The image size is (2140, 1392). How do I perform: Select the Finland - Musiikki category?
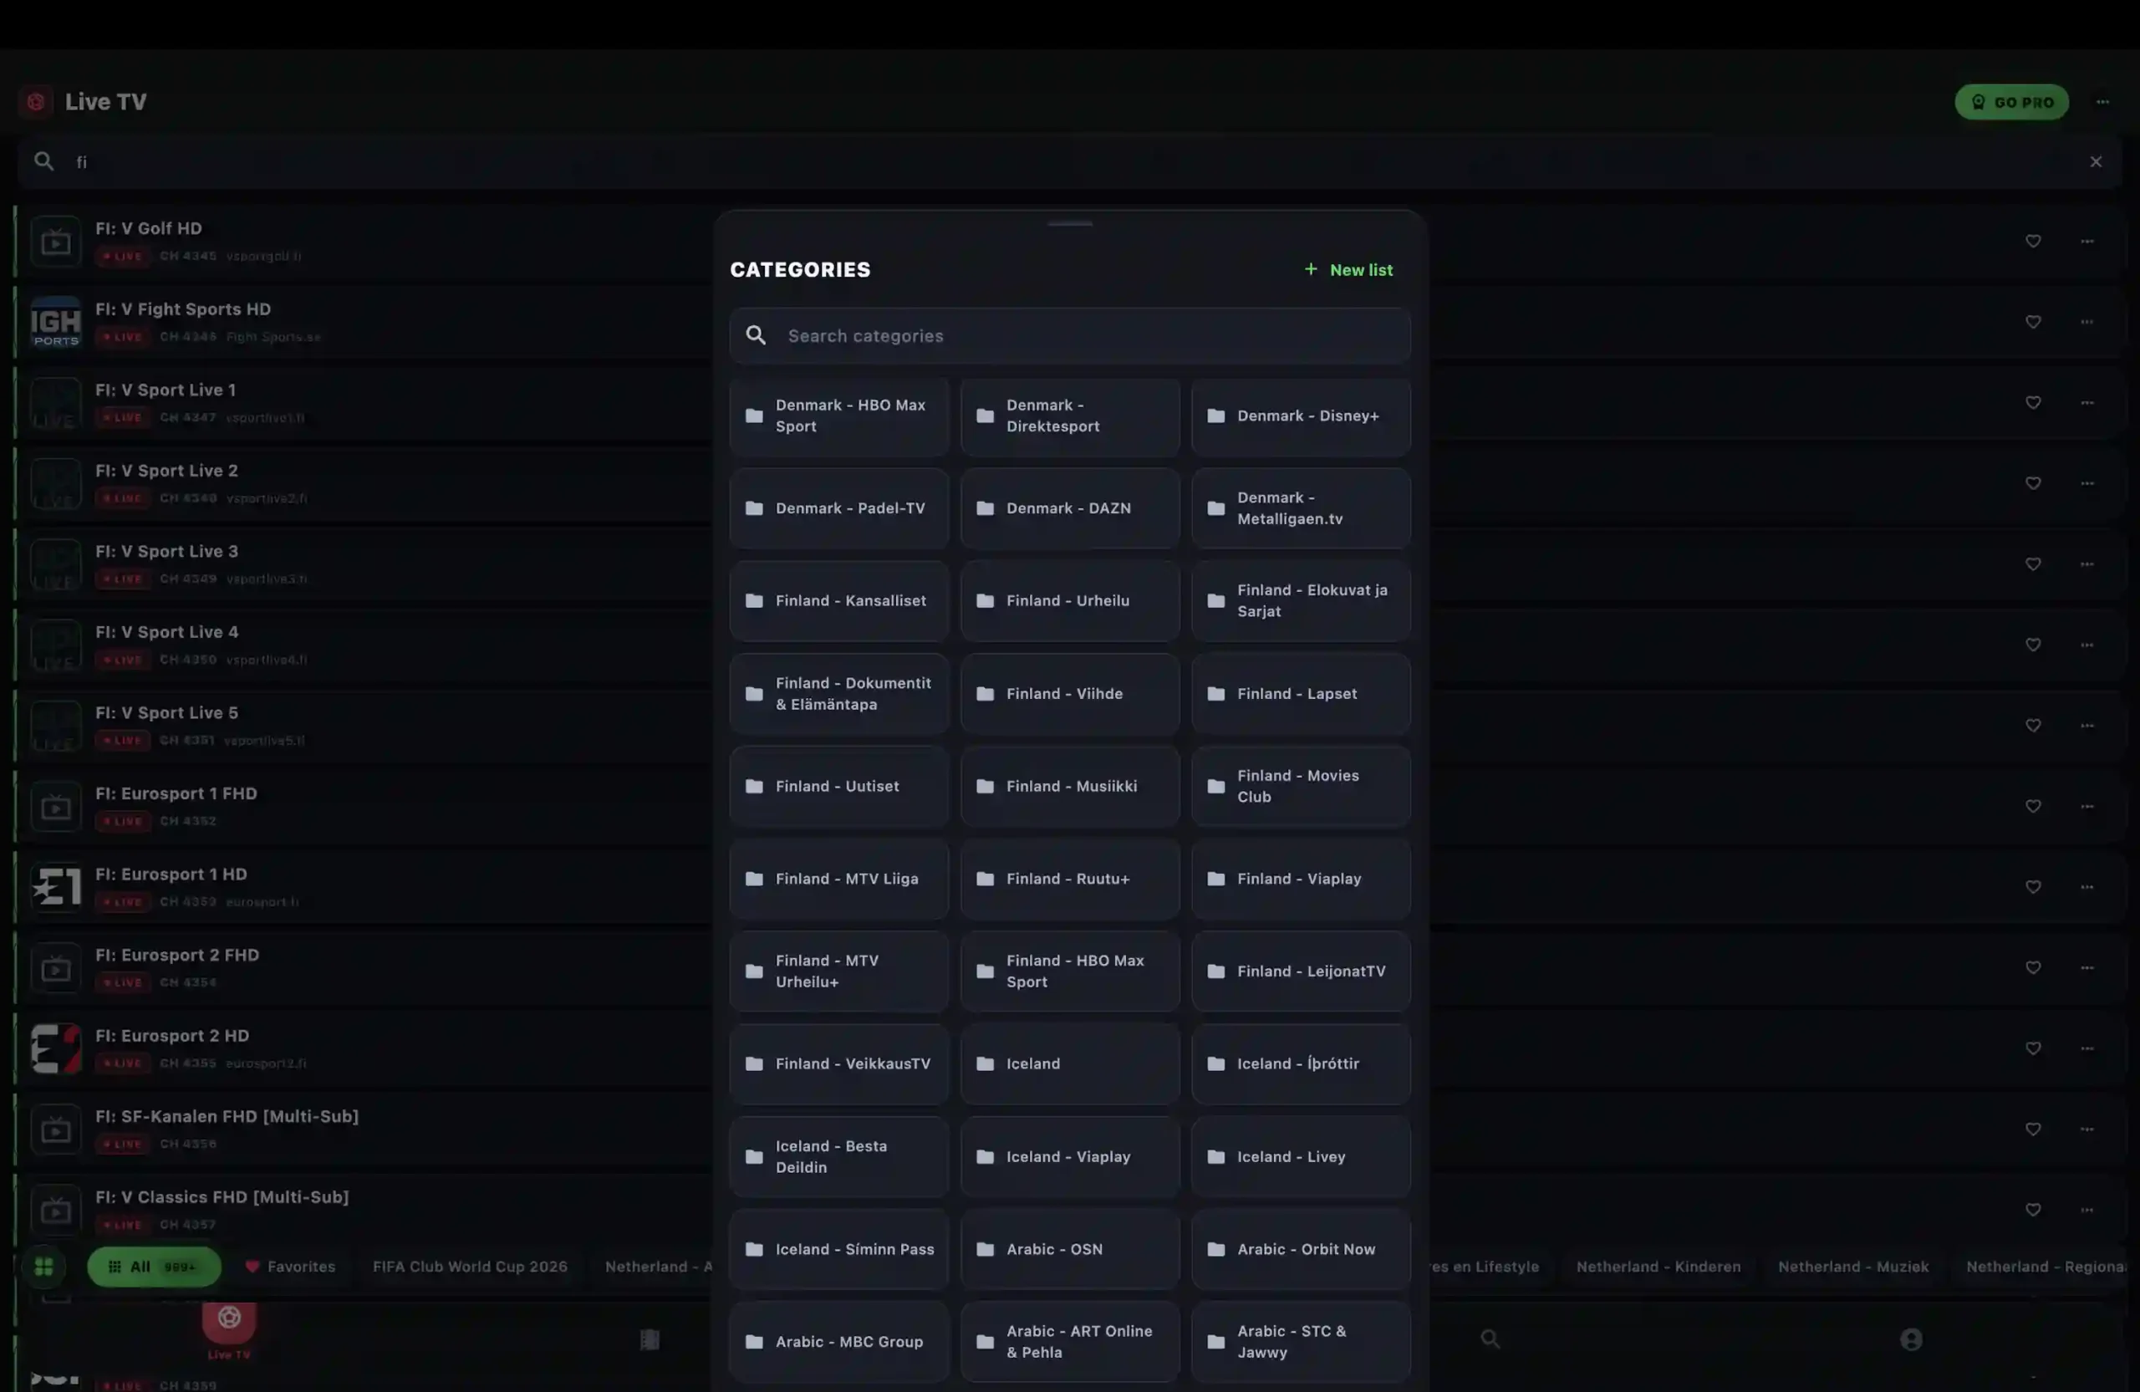coord(1069,786)
